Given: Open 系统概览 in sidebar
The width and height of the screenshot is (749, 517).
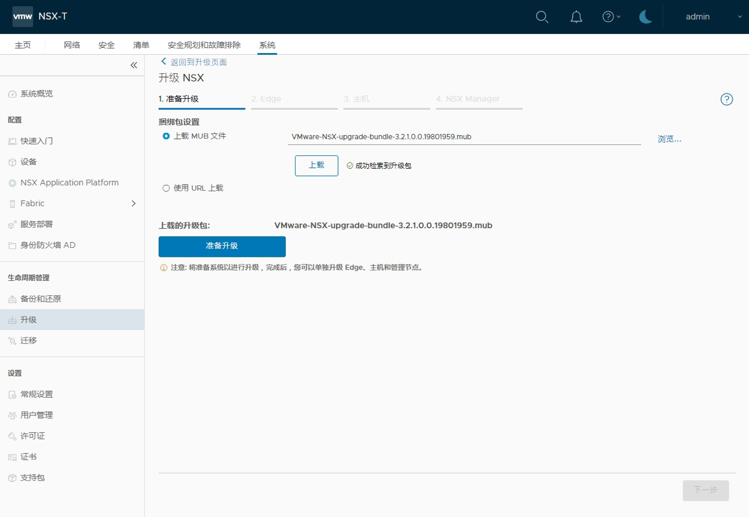Looking at the screenshot, I should pos(36,94).
